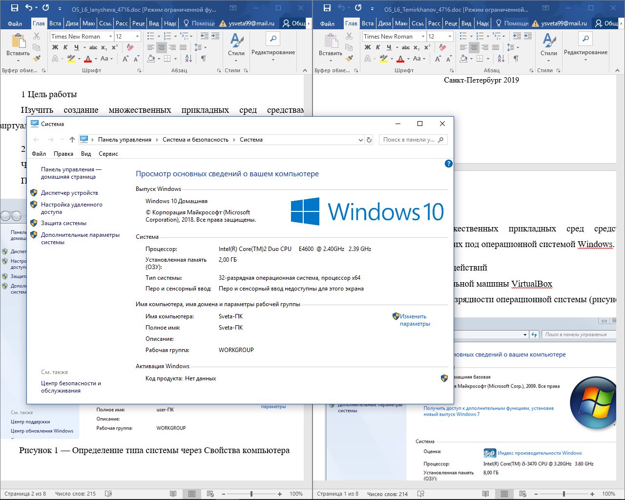
Task: Toggle strikethrough in right Word window
Action: click(x=406, y=47)
